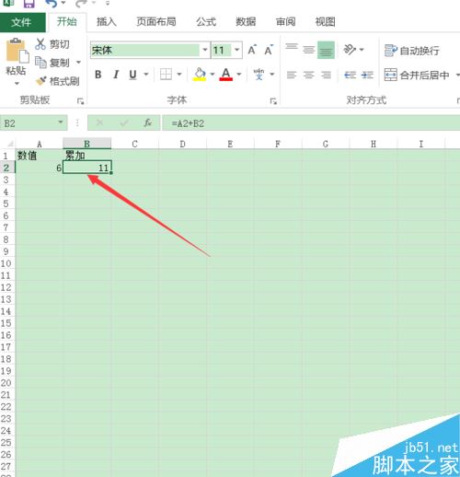Apply red font color A
The height and width of the screenshot is (477, 460).
[226, 75]
